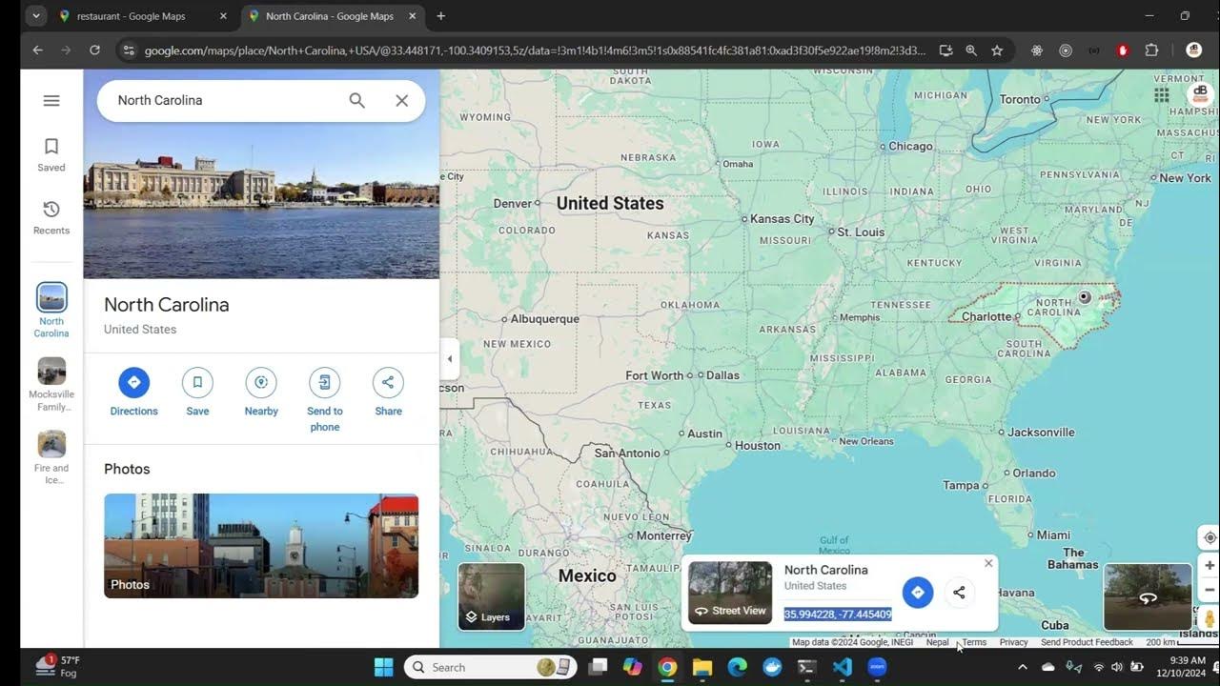Open the weather widget
Screen dimensions: 1220x686
[57, 666]
